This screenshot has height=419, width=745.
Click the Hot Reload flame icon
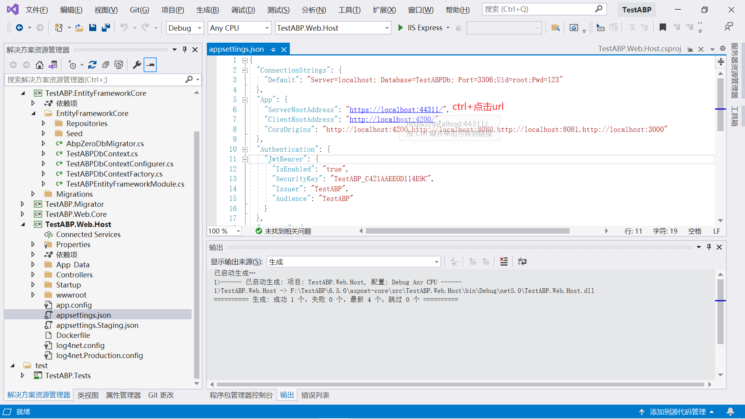click(x=458, y=28)
